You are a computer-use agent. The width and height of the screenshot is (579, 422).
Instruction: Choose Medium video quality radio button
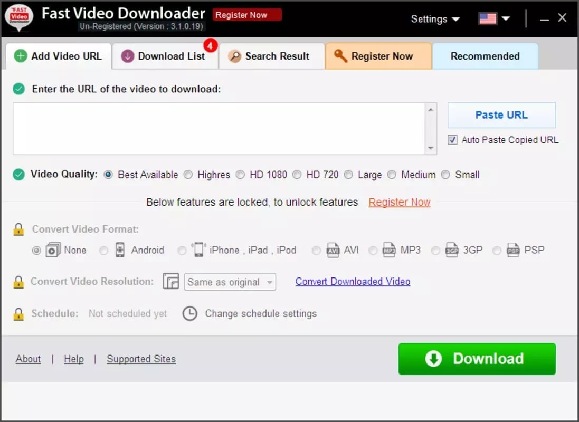pyautogui.click(x=392, y=175)
